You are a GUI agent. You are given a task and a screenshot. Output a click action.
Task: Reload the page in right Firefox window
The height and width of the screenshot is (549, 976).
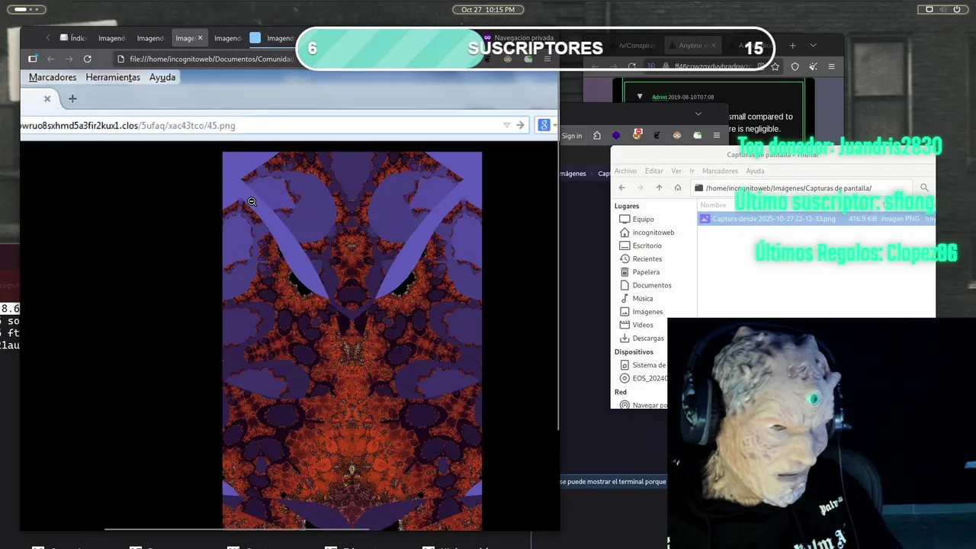tap(631, 66)
